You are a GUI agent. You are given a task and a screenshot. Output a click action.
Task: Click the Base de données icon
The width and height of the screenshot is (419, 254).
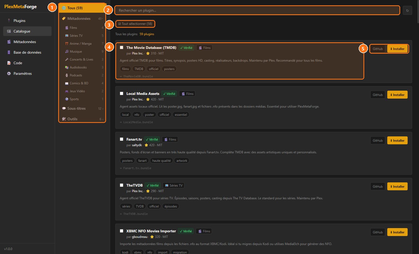coord(9,52)
